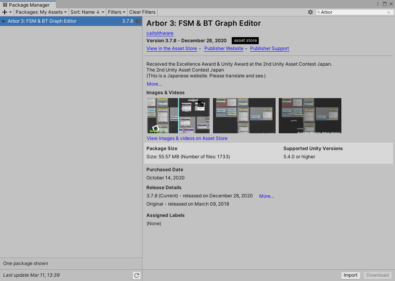395x281 pixels.
Task: Open the Sort: Name dropdown
Action: coord(87,12)
